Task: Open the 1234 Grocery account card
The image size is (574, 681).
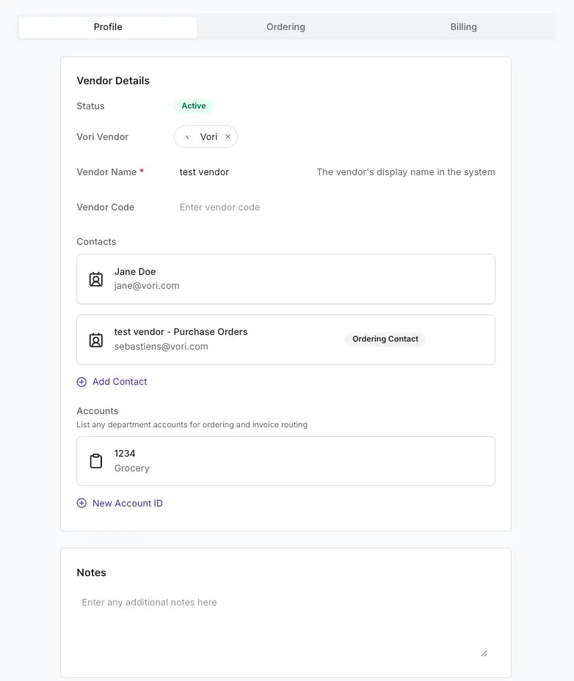Action: pos(286,461)
